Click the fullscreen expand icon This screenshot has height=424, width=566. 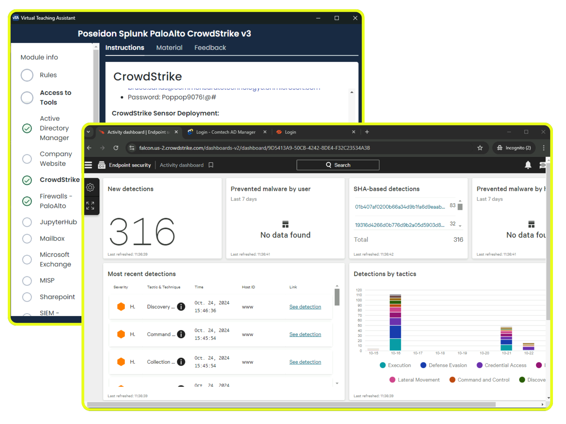click(x=90, y=205)
